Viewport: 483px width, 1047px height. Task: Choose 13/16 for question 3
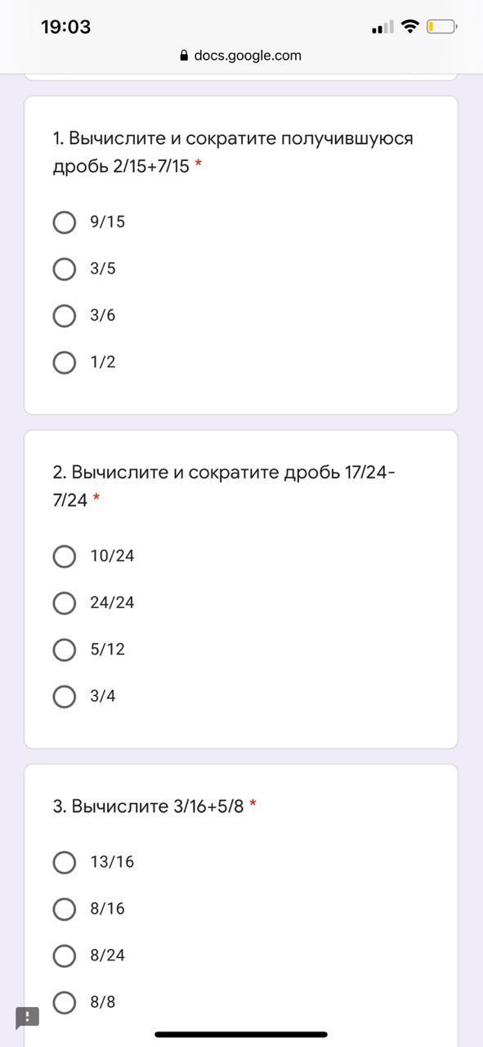(65, 862)
